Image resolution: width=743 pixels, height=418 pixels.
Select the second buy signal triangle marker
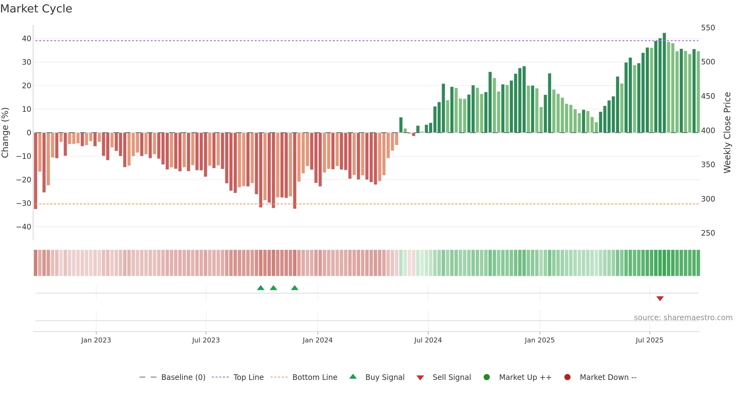[273, 288]
